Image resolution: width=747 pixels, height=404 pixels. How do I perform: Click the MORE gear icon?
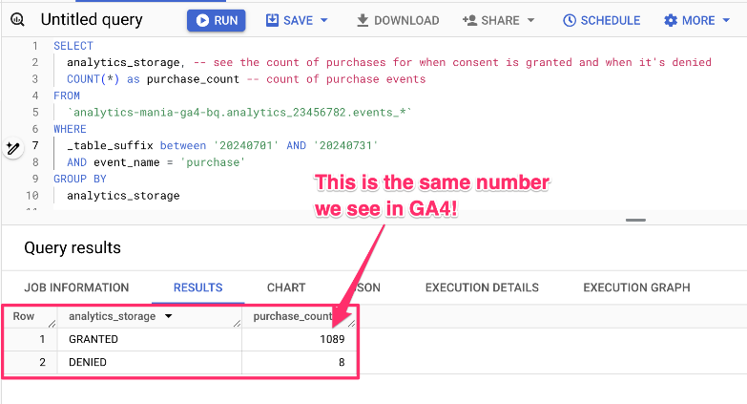pos(670,20)
